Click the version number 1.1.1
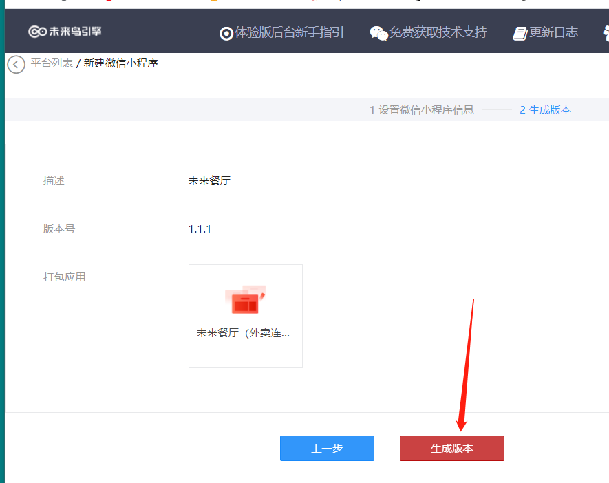 point(200,229)
